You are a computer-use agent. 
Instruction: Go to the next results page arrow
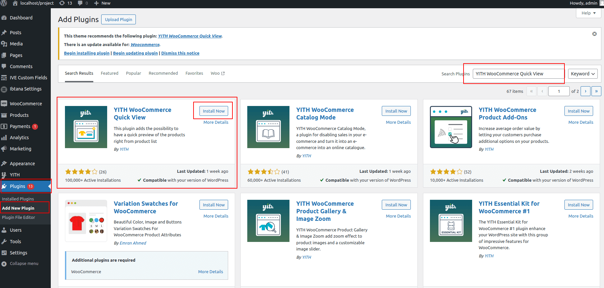click(585, 91)
